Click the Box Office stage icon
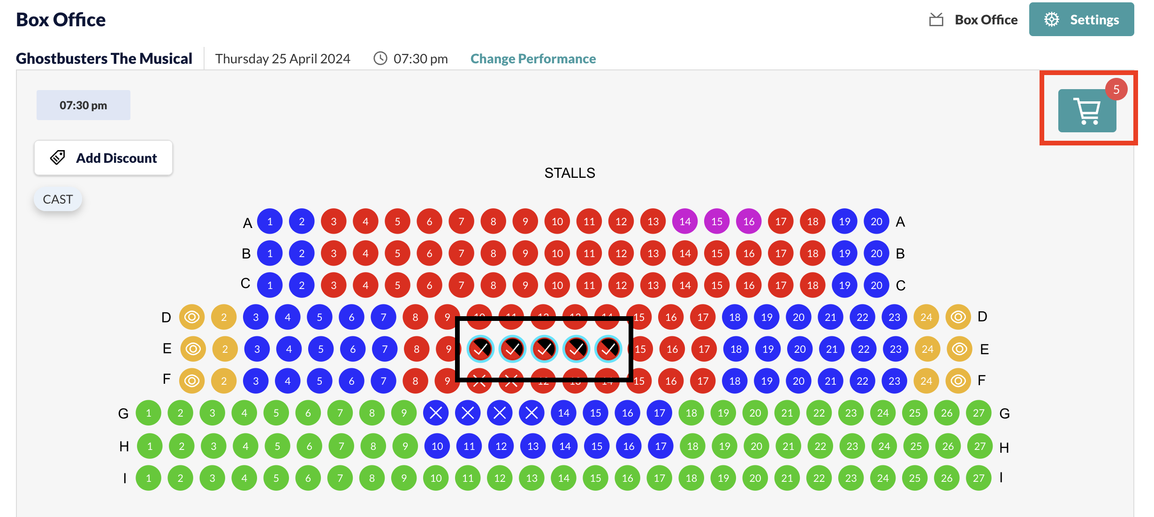 (x=936, y=20)
